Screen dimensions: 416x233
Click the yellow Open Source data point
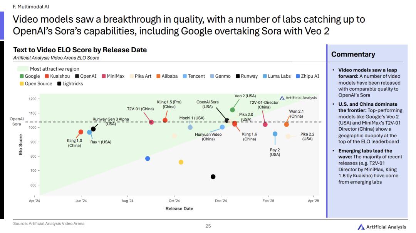tap(181, 162)
